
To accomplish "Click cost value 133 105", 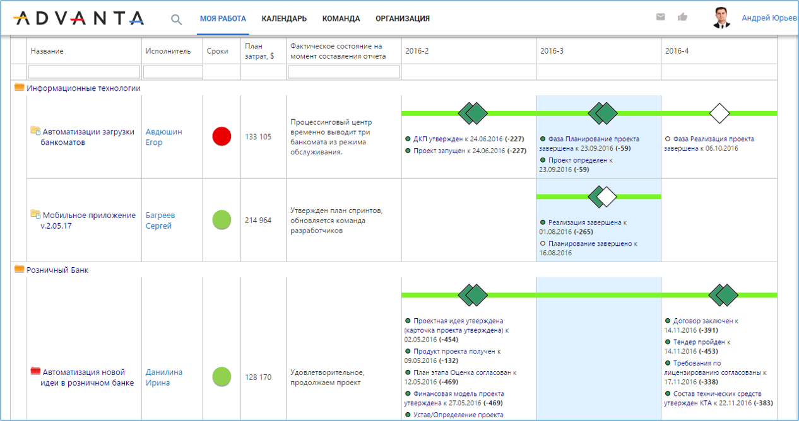I will [x=258, y=137].
